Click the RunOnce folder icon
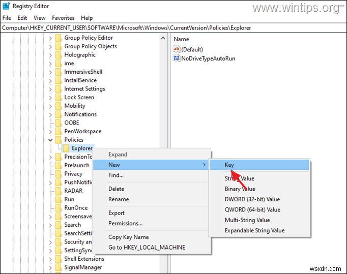 59,208
